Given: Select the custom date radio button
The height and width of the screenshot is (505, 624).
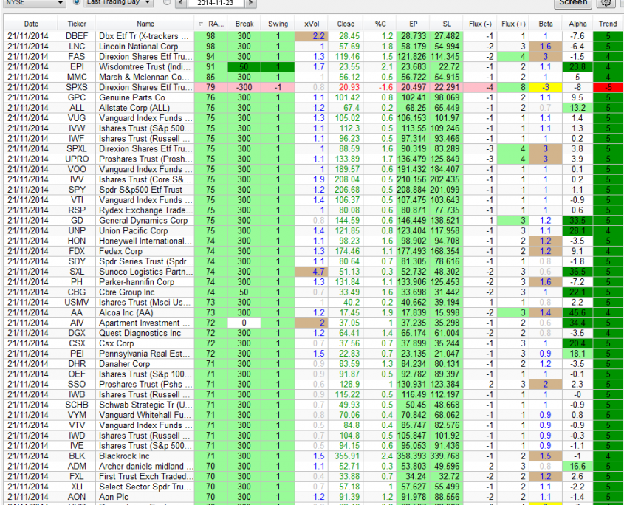Looking at the screenshot, I should click(x=166, y=3).
